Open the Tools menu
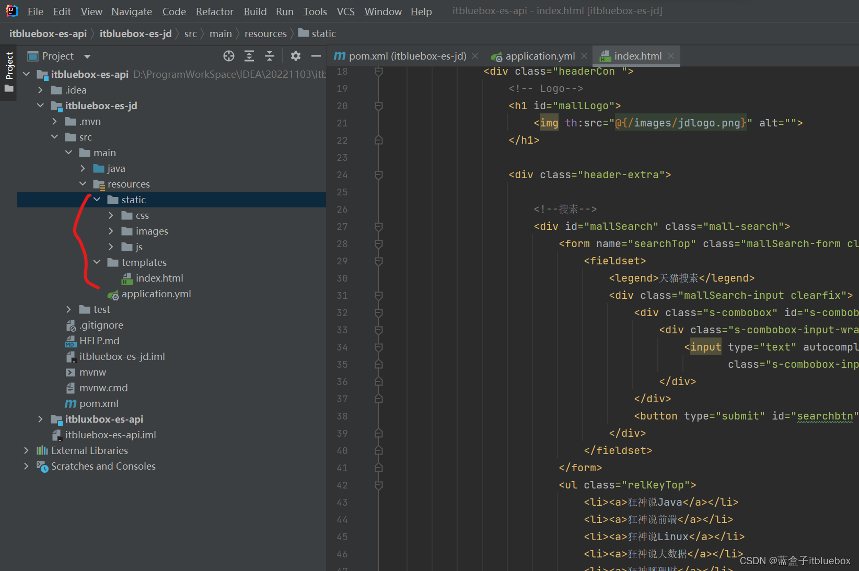 (x=315, y=11)
